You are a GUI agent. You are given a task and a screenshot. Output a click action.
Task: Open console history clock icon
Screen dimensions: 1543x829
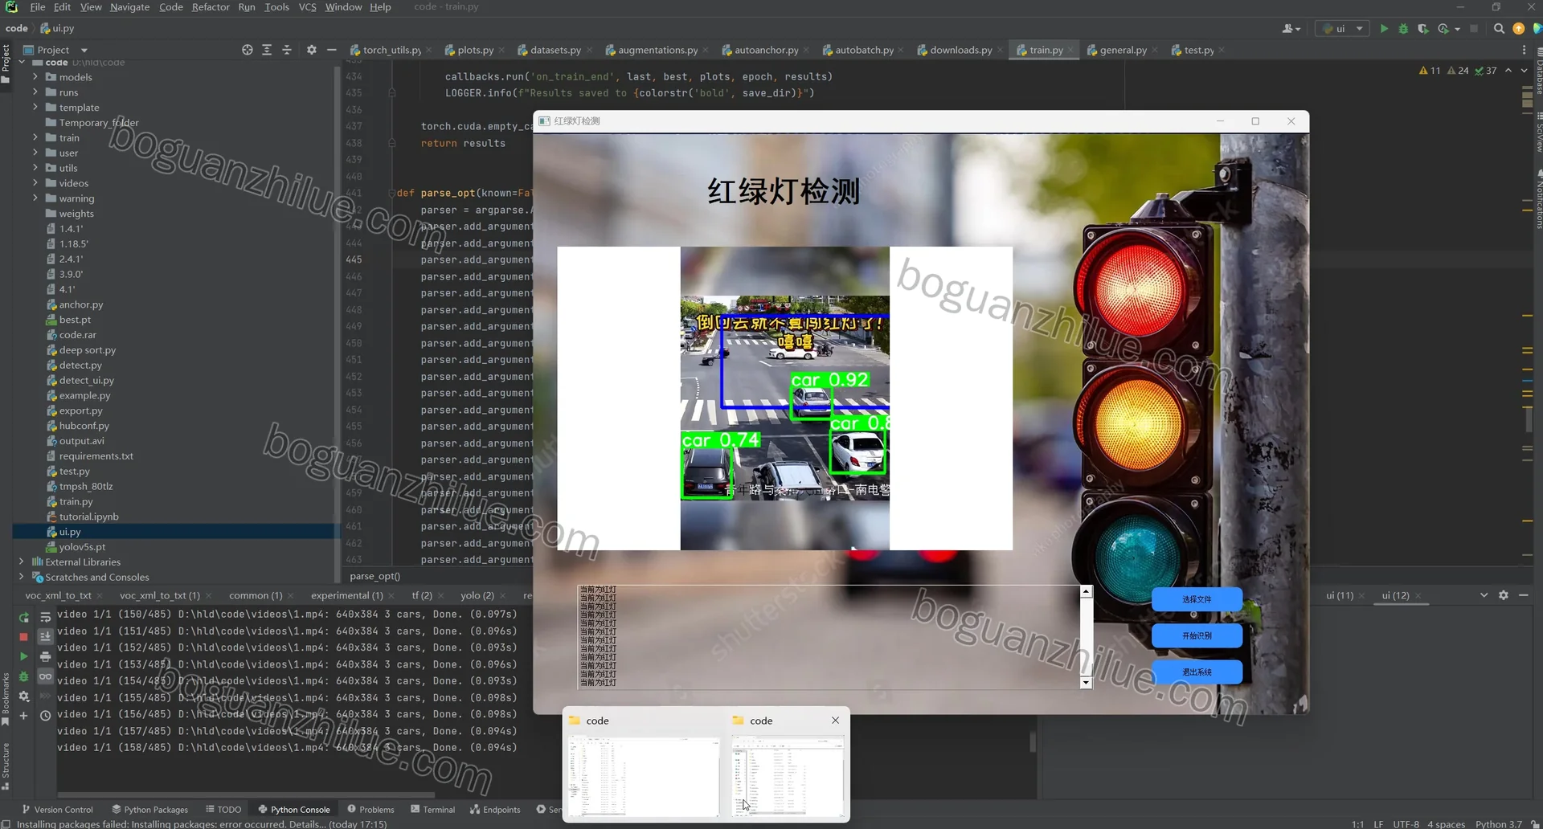pos(46,716)
